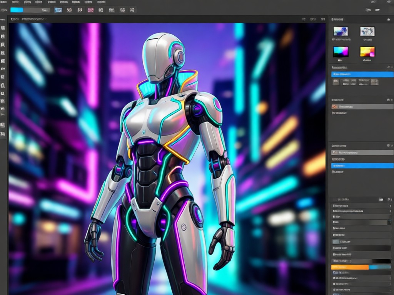Select the first row in the bottom-right list panel
The image size is (394, 295).
362,206
